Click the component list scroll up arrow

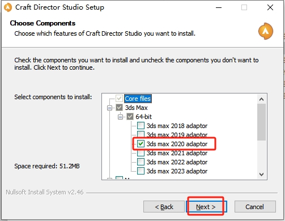(x=262, y=99)
